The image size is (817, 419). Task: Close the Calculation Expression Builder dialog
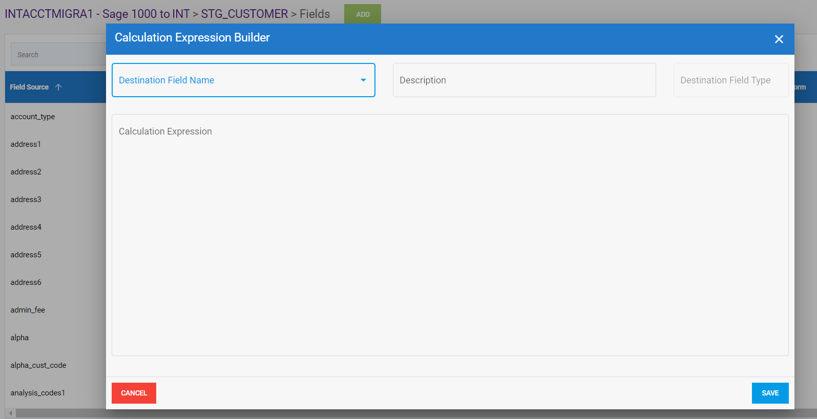click(779, 39)
